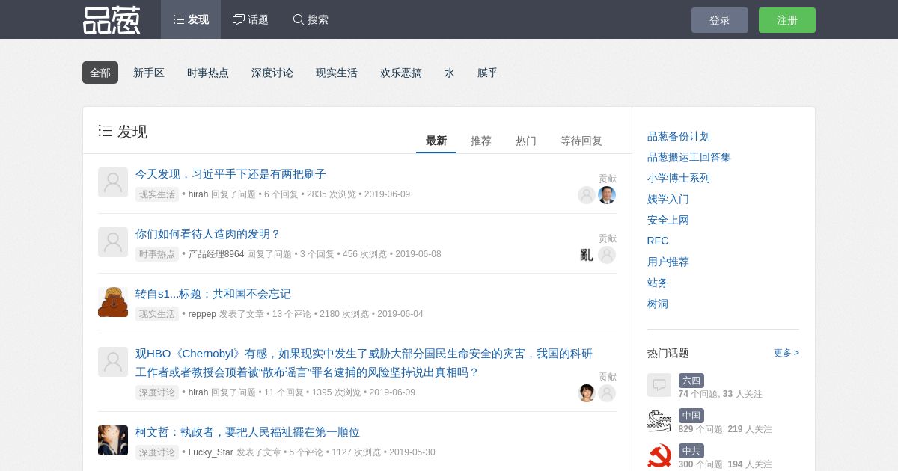Open sidebar link RFC

coord(658,241)
